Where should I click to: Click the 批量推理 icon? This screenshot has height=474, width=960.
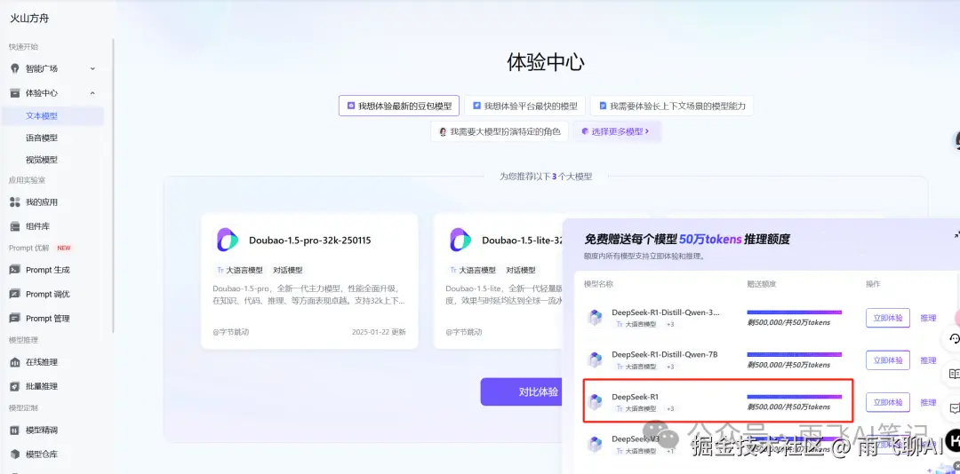tap(15, 386)
